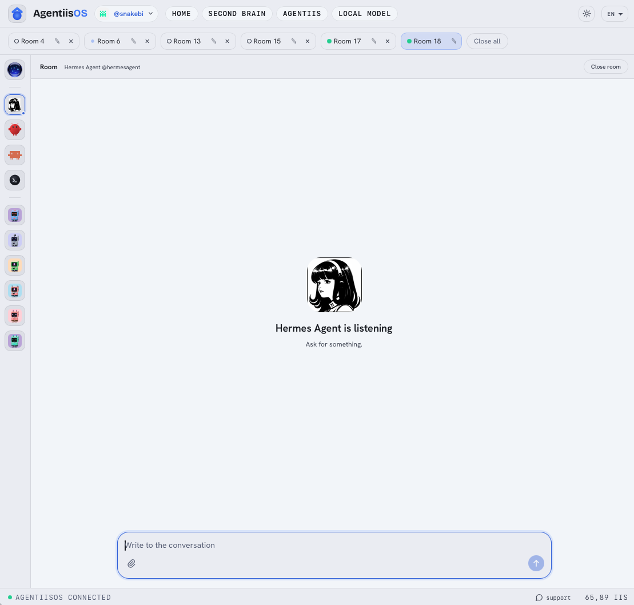Click the Close all rooms button
This screenshot has height=605, width=634.
click(x=487, y=41)
